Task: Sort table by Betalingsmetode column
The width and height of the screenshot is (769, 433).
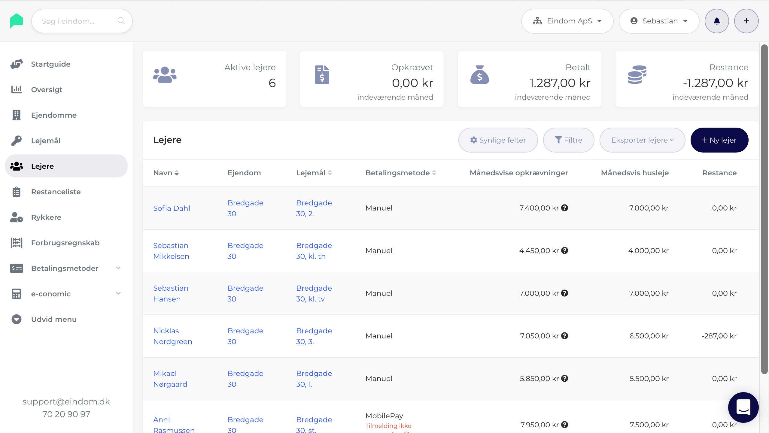Action: tap(434, 173)
